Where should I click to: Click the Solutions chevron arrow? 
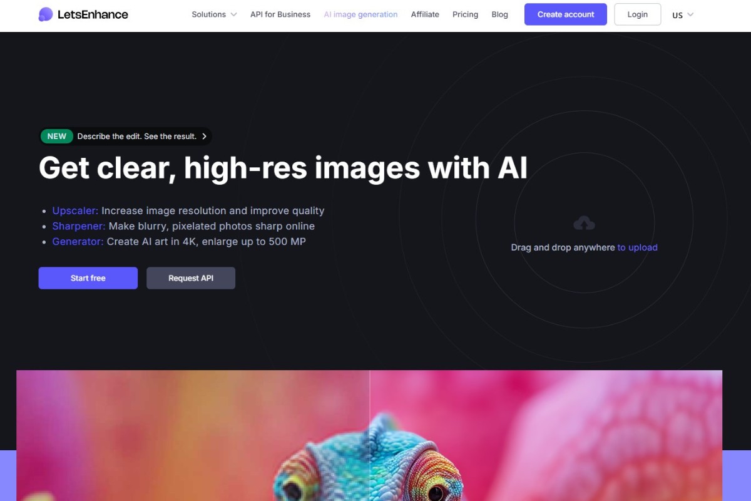233,14
